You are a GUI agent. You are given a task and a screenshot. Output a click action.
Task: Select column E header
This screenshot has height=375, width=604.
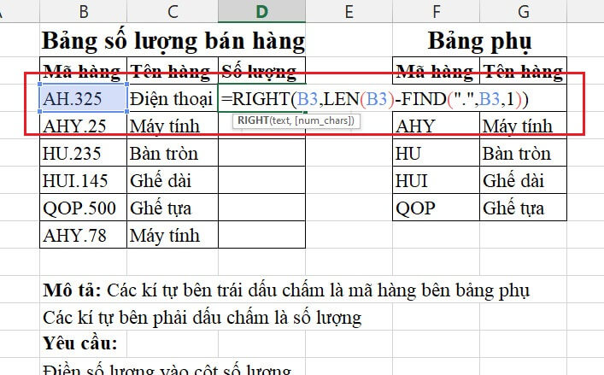tap(349, 12)
